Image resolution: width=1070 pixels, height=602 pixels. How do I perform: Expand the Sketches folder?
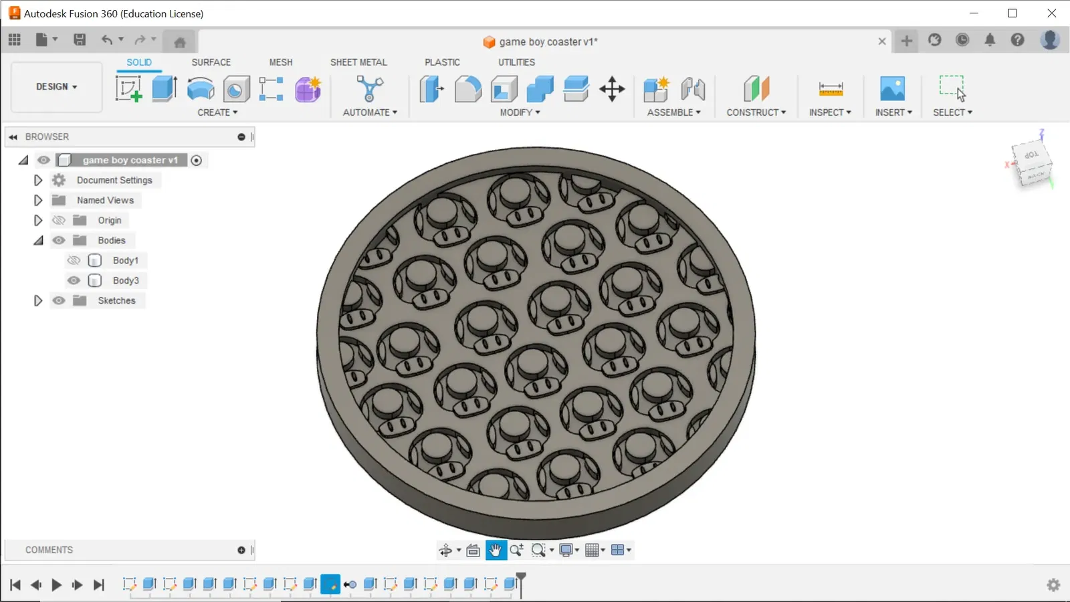click(x=38, y=300)
